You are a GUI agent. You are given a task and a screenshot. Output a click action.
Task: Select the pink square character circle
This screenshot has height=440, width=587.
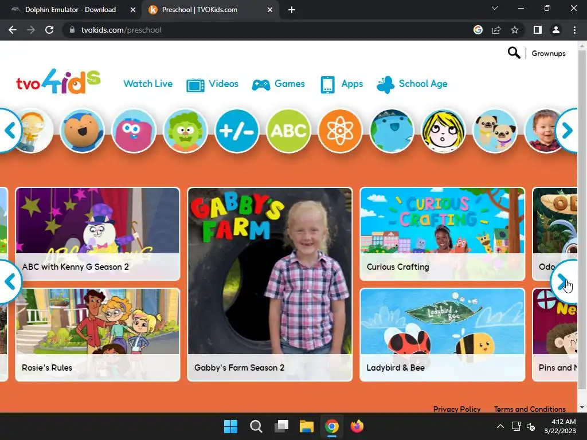[134, 131]
